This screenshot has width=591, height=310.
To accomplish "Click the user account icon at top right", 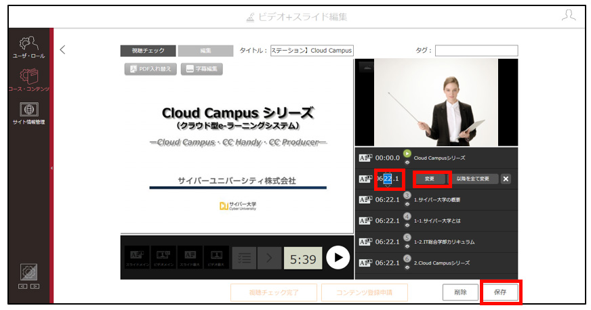I will point(569,16).
